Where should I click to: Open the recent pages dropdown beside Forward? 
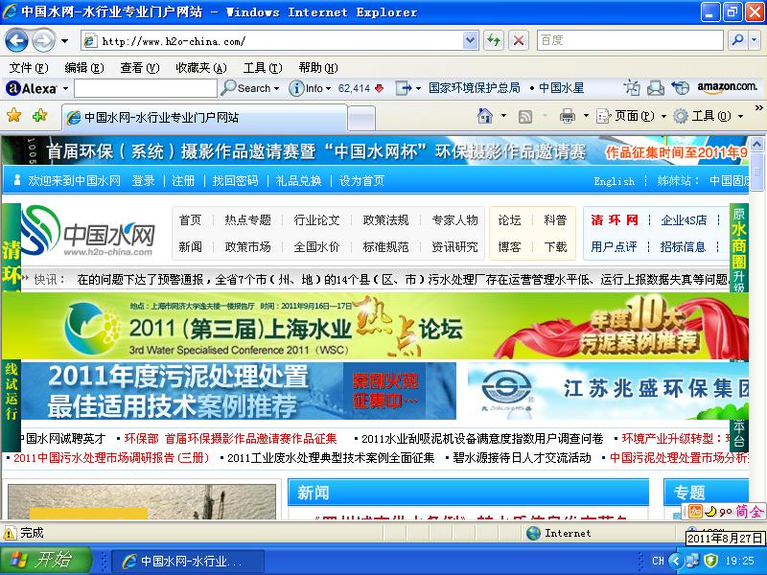[x=64, y=41]
